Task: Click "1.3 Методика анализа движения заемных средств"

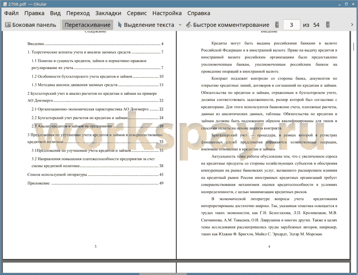Action: click(x=97, y=85)
